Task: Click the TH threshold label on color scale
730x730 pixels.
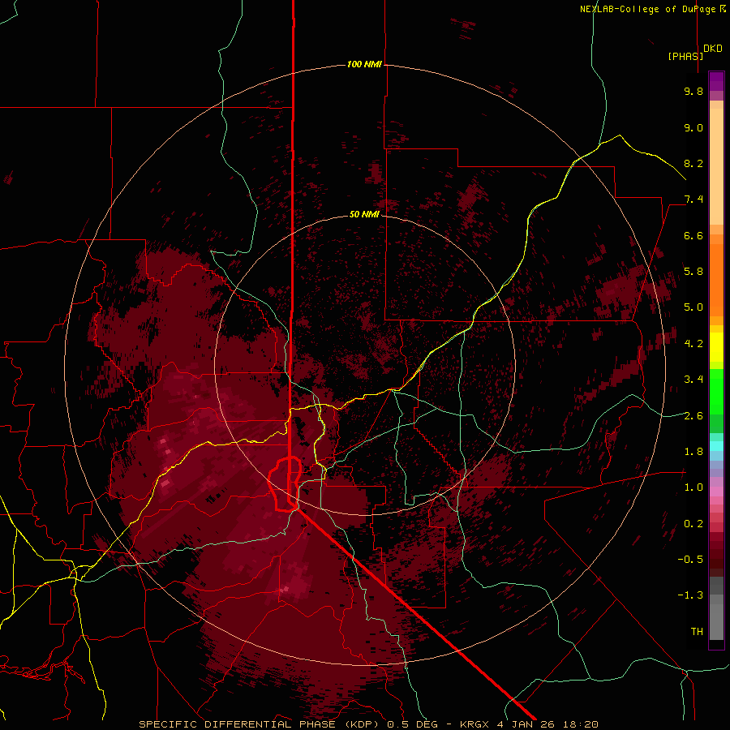Action: (x=697, y=632)
